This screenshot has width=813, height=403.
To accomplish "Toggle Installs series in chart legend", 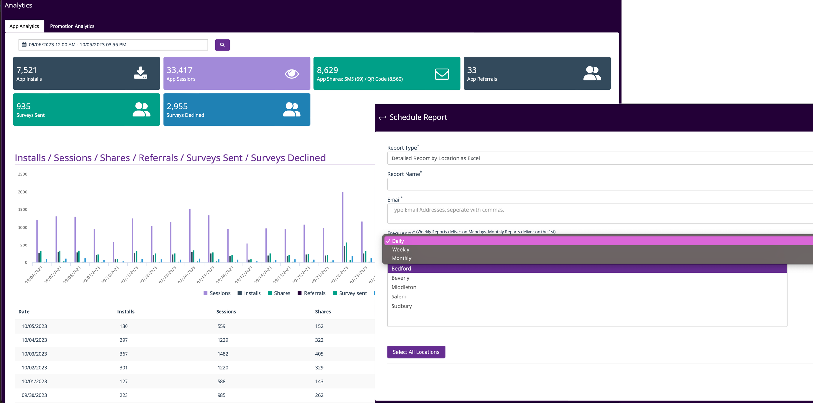I will click(249, 293).
